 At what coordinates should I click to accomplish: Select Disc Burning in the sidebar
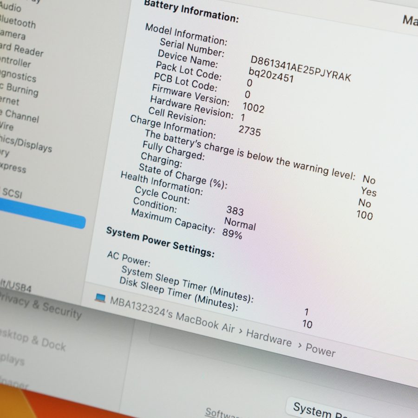[19, 89]
